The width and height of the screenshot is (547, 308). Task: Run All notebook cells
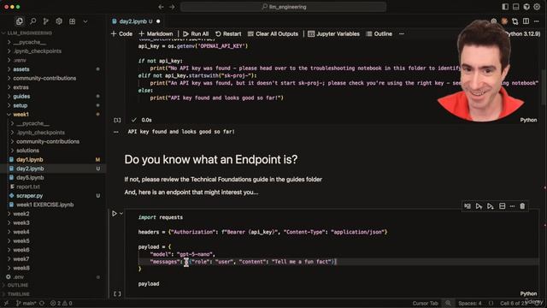coord(196,34)
